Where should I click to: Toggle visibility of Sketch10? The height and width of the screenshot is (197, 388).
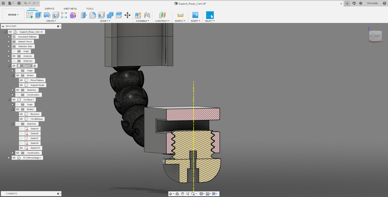(21, 148)
